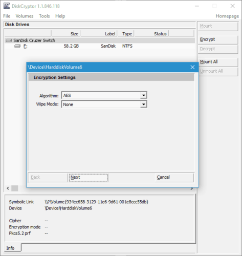Click the SanDisk Cruzer Switch drive icon
Image resolution: width=242 pixels, height=256 pixels.
9,40
